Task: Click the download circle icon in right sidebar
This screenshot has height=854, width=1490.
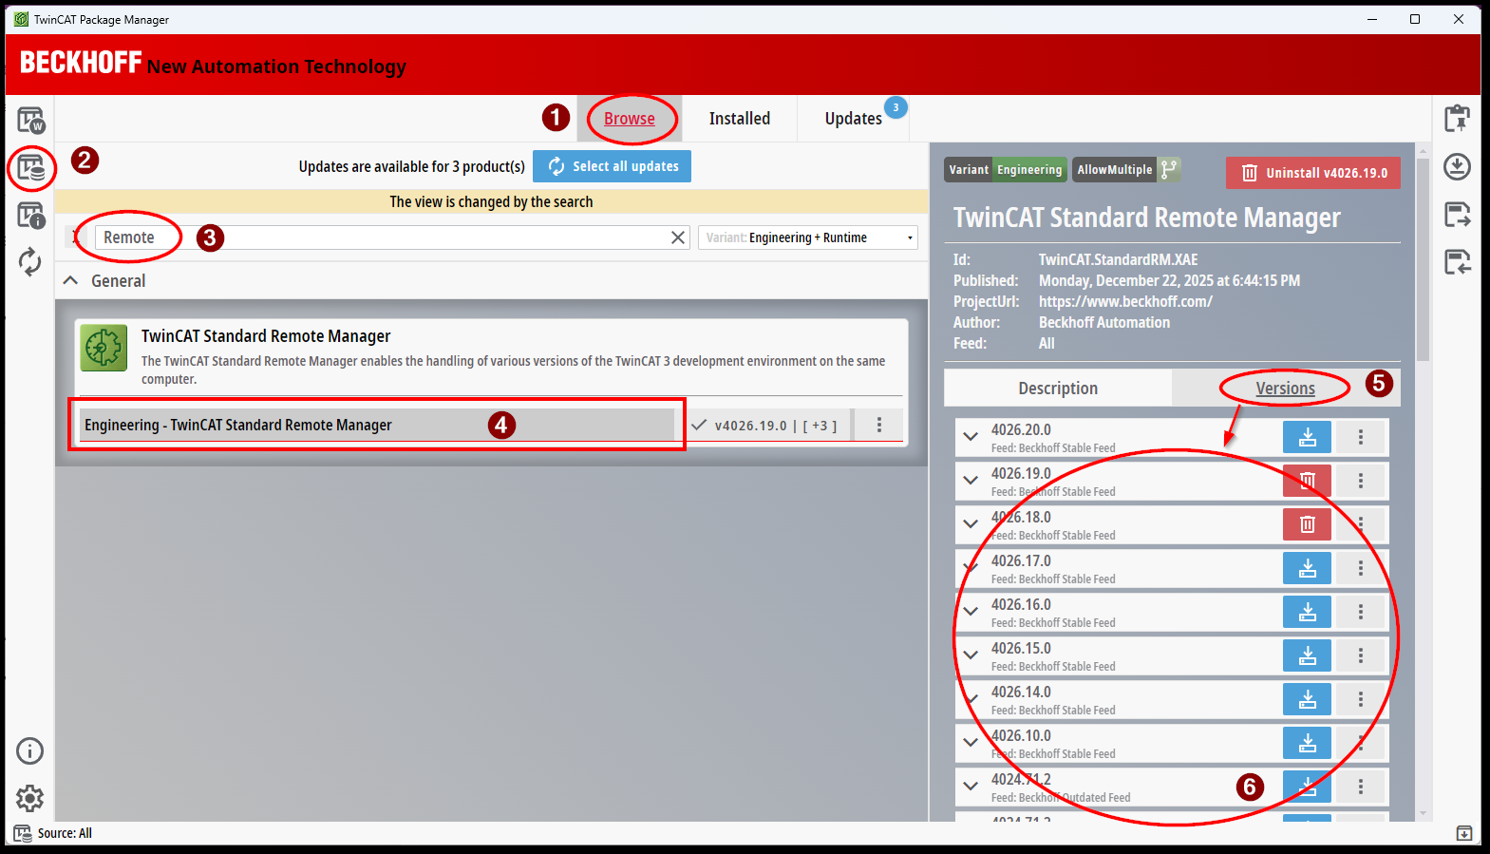Action: point(1457,167)
